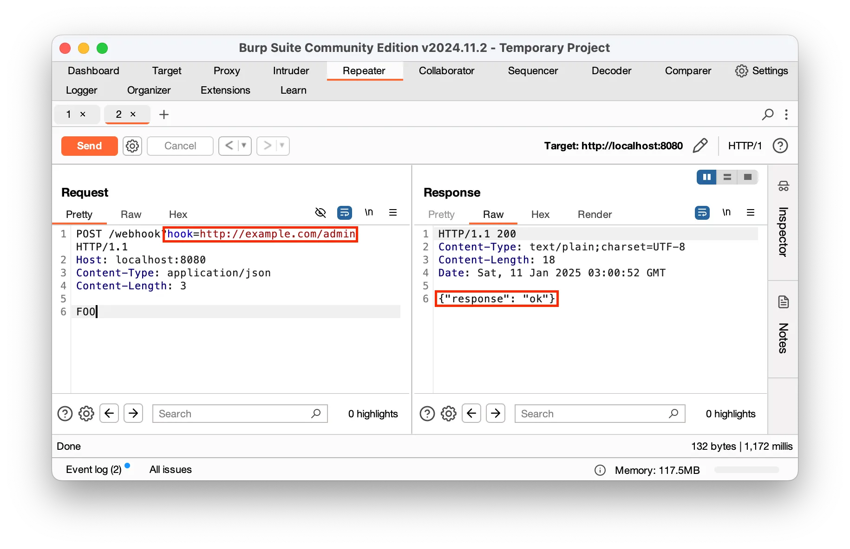Screen dimensions: 850x549
Task: Open the Target tab
Action: tap(167, 71)
